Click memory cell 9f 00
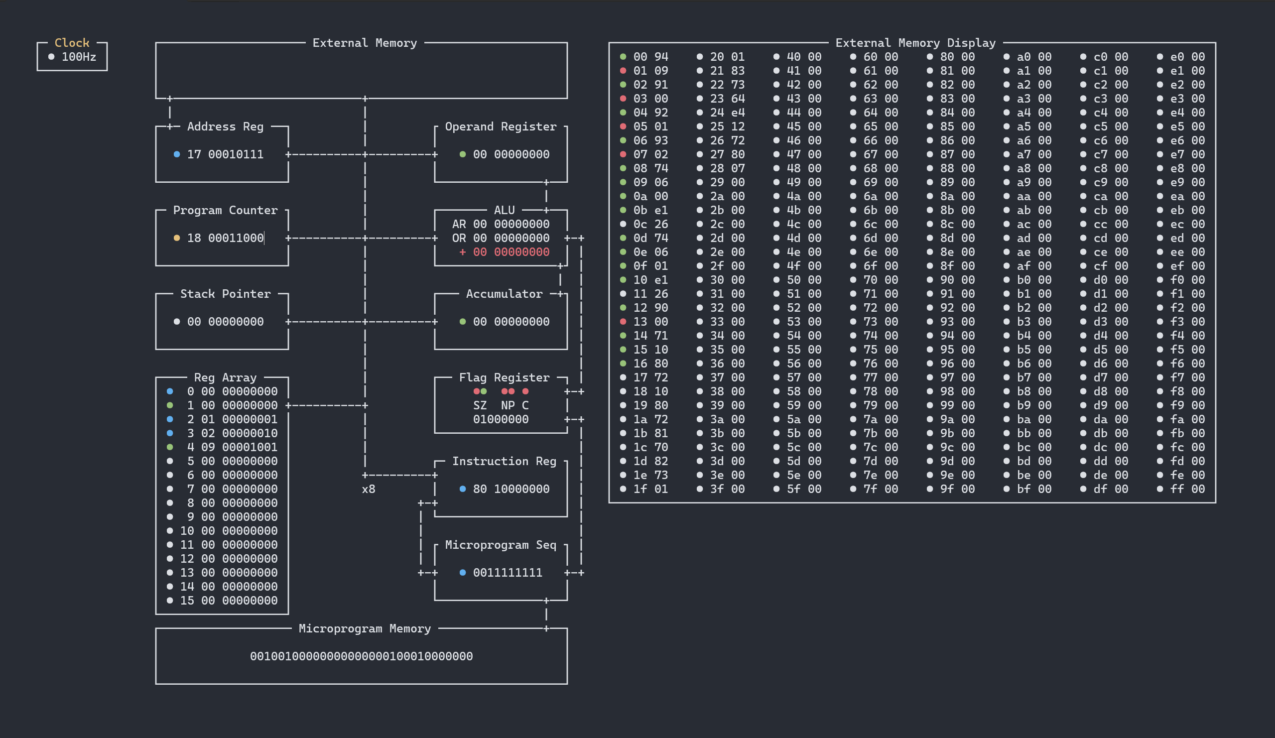Screen dimensions: 1275x738 [957, 489]
